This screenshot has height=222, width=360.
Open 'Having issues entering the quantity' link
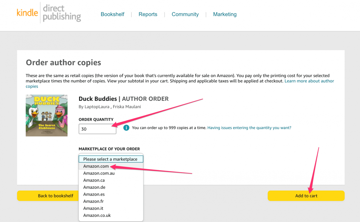pyautogui.click(x=249, y=128)
